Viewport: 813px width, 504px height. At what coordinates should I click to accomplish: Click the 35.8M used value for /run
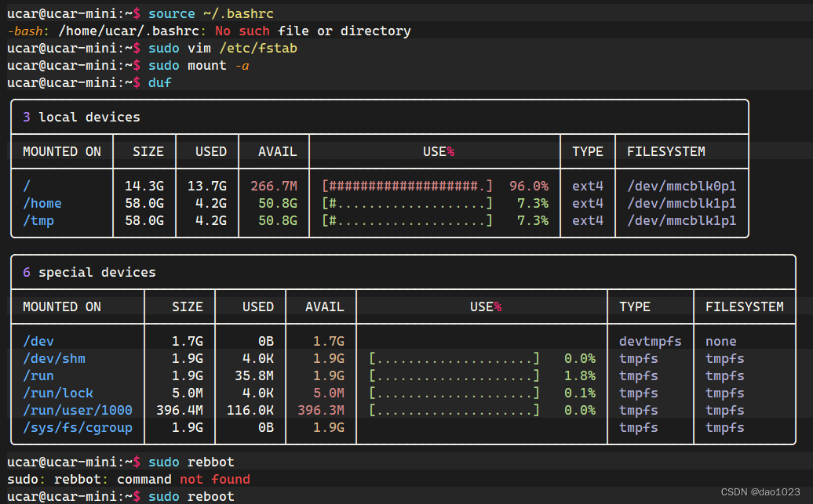[x=254, y=375]
